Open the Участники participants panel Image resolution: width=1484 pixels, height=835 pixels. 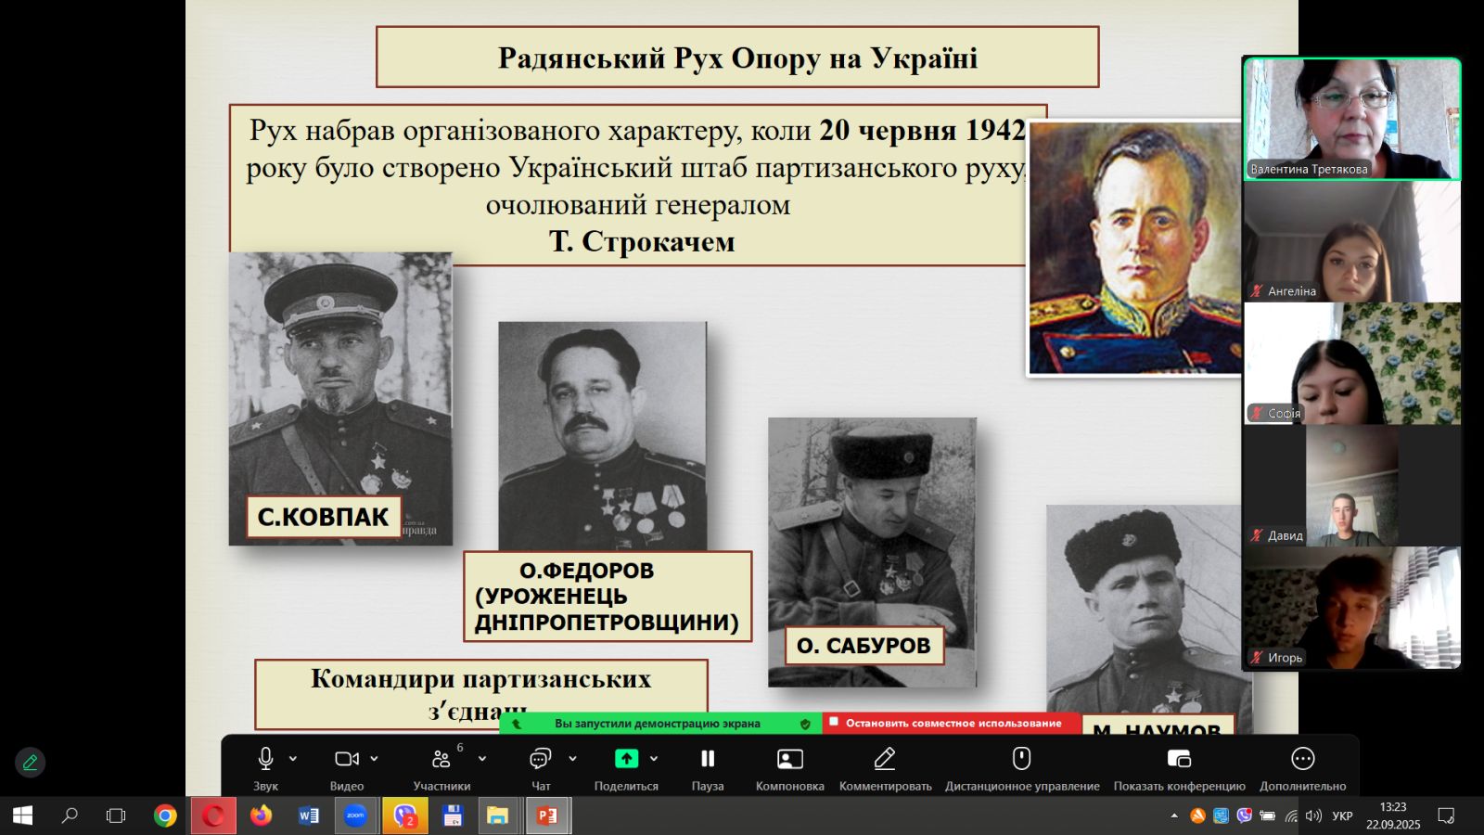tap(441, 759)
